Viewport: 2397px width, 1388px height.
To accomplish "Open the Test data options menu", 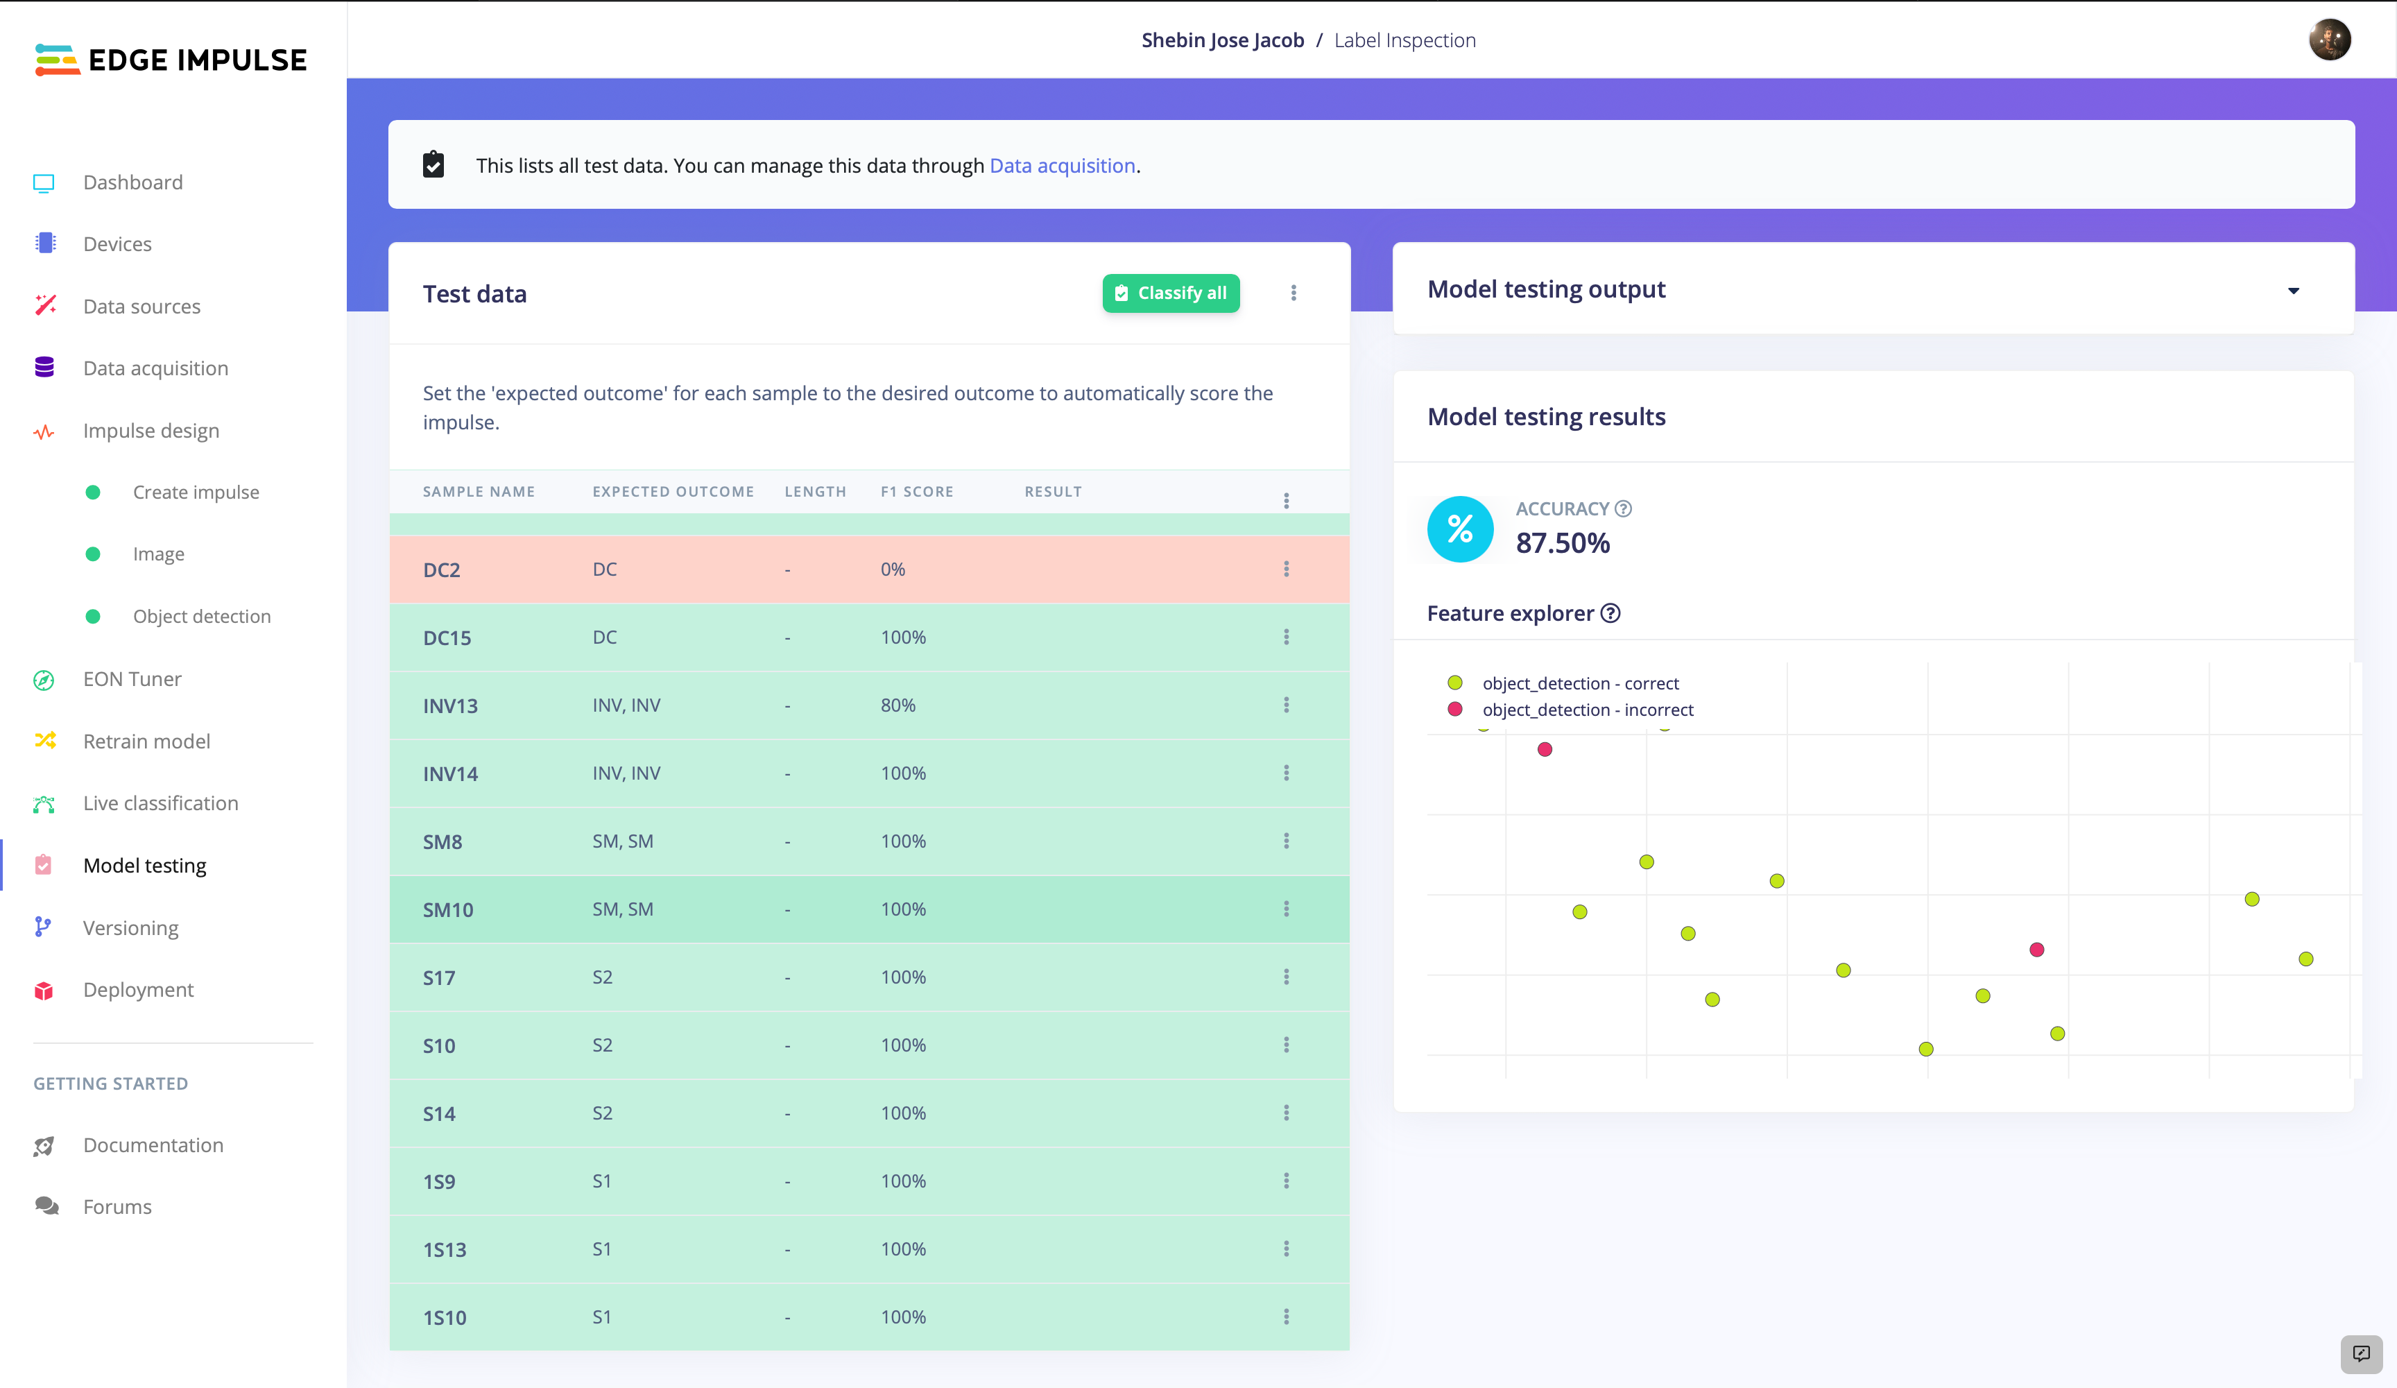I will tap(1294, 293).
